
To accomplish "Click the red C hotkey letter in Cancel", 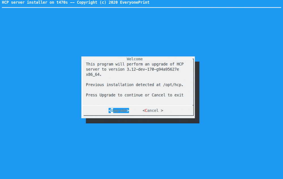I will click(x=146, y=110).
